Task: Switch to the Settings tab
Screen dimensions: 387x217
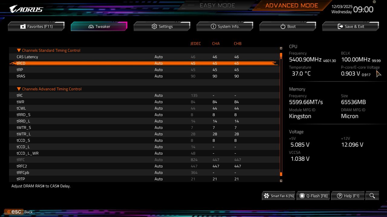Action: (162, 27)
